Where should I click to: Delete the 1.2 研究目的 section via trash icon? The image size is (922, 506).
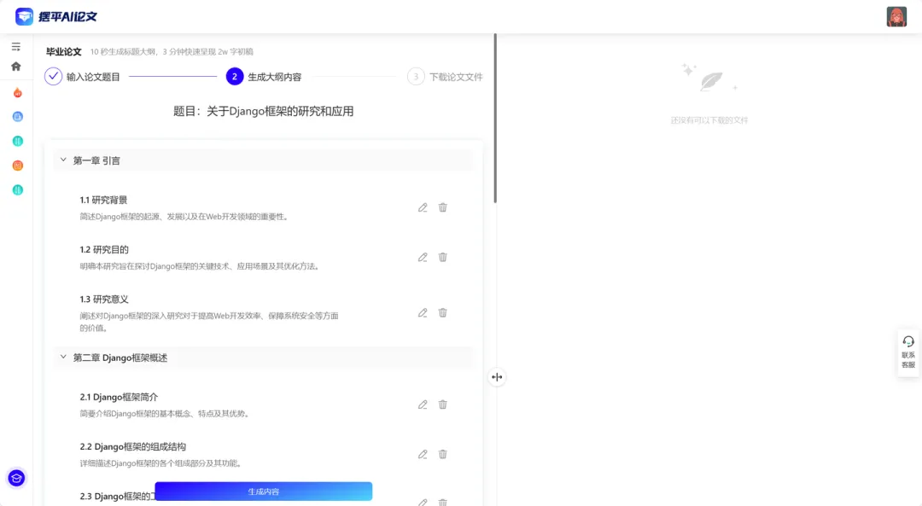tap(442, 257)
